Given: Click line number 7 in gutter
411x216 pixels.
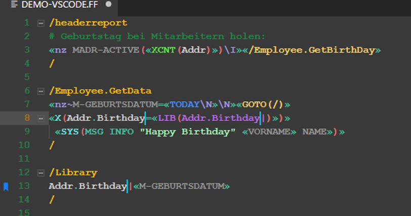Looking at the screenshot, I should [27, 104].
